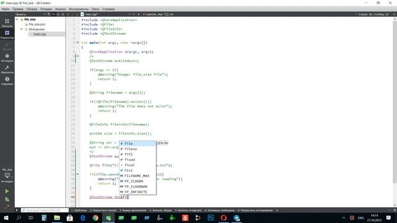This screenshot has width=397, height=223.
Task: Open Windows taskbar search
Action: 19,217
